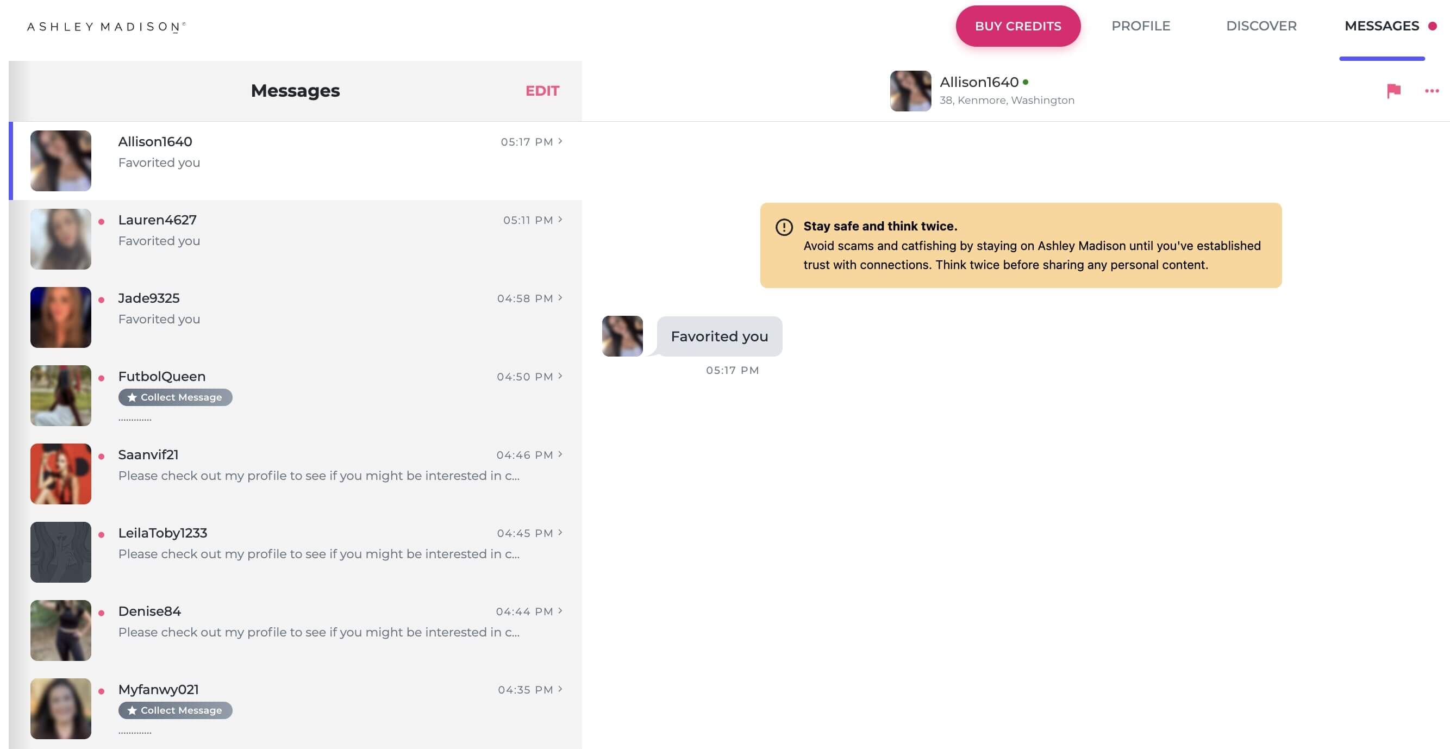Click the unread dot next to Jade9325
Viewport: 1450px width, 749px height.
pos(102,298)
